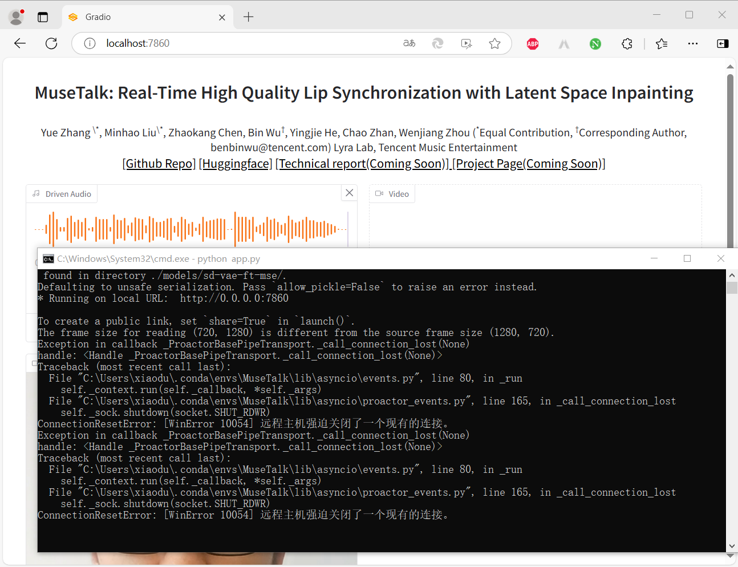Image resolution: width=738 pixels, height=567 pixels.
Task: Open the ABP Adblock extension
Action: (x=533, y=44)
